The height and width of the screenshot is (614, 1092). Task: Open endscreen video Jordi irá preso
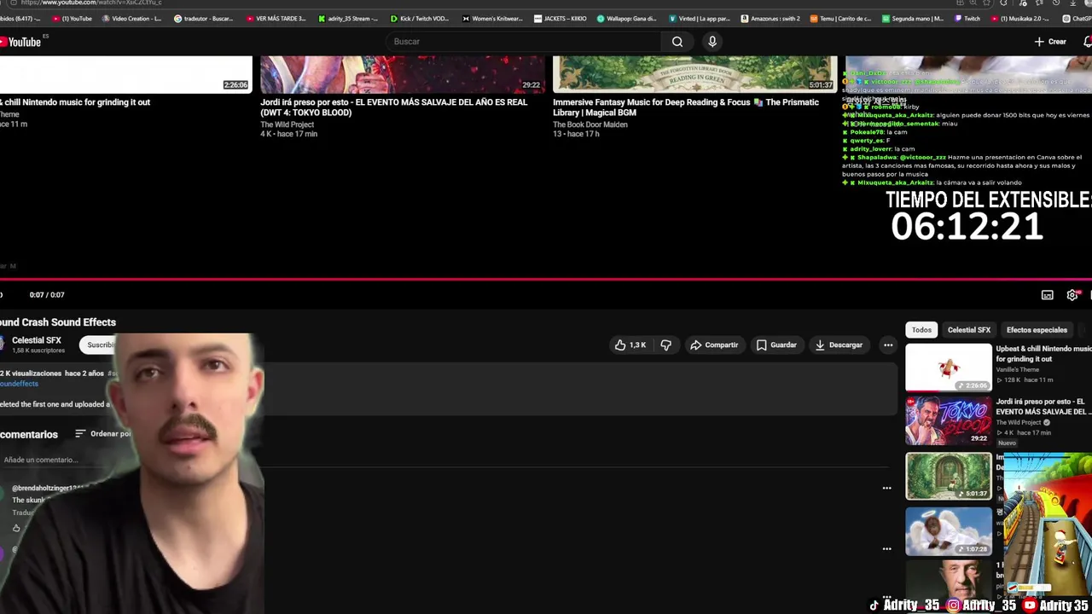tap(394, 107)
